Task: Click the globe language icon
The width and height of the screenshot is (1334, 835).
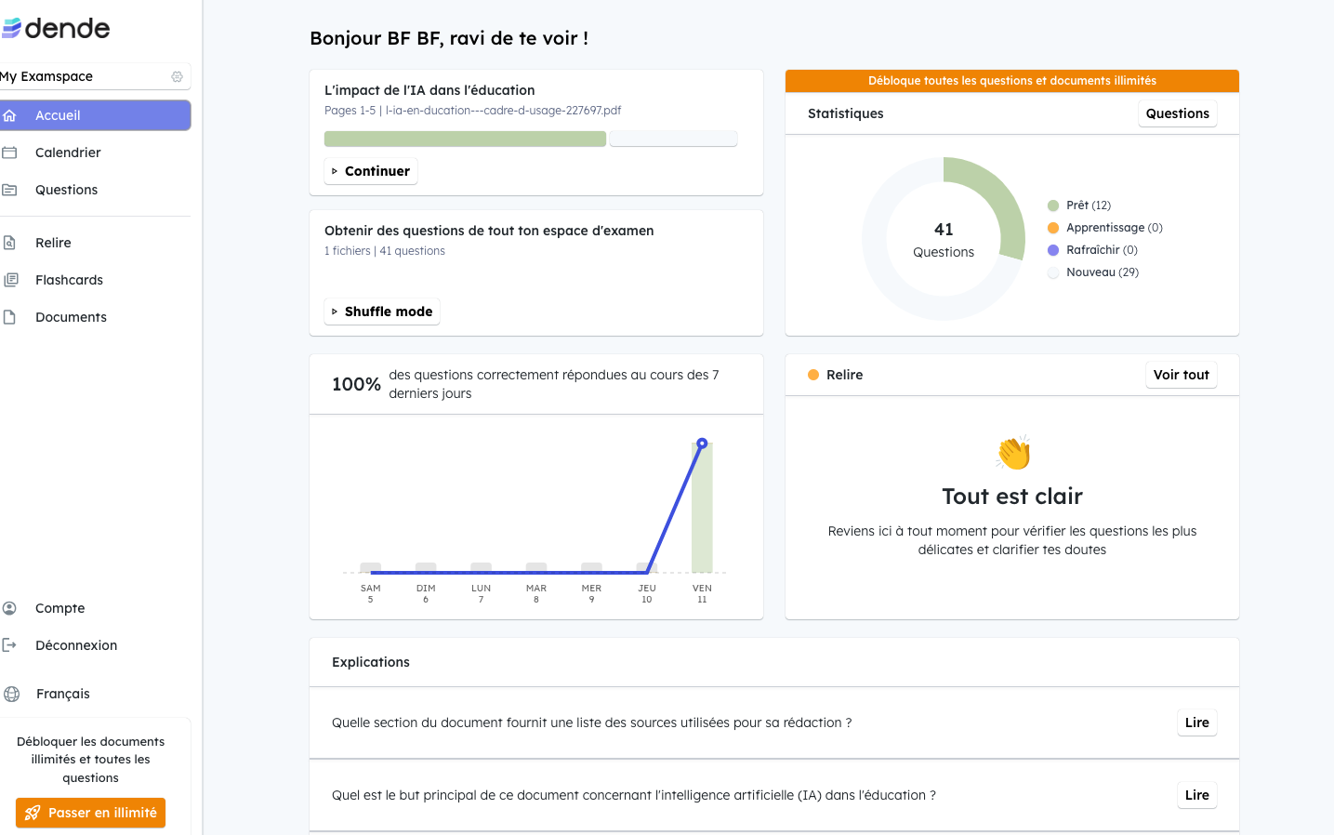Action: coord(12,694)
